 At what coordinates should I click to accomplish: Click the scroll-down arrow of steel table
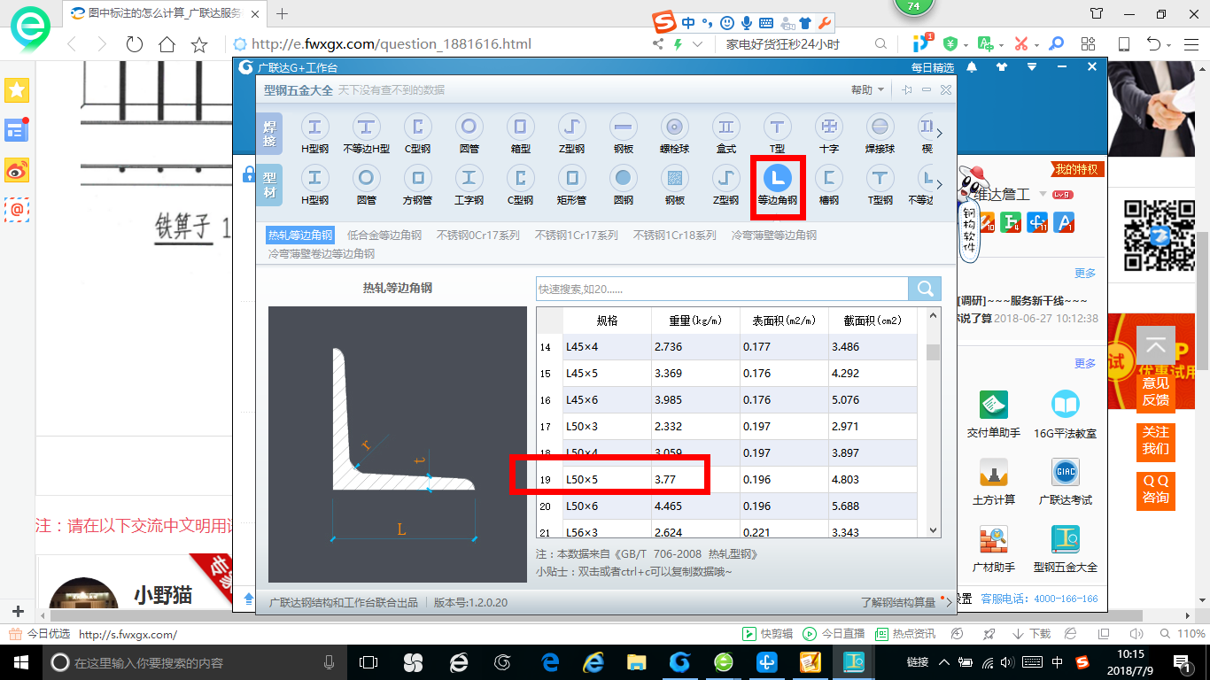coord(933,529)
